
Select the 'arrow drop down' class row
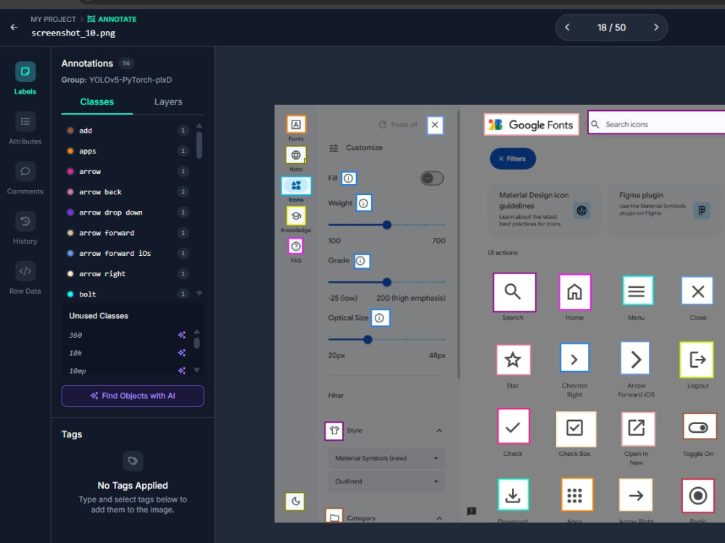pyautogui.click(x=128, y=212)
